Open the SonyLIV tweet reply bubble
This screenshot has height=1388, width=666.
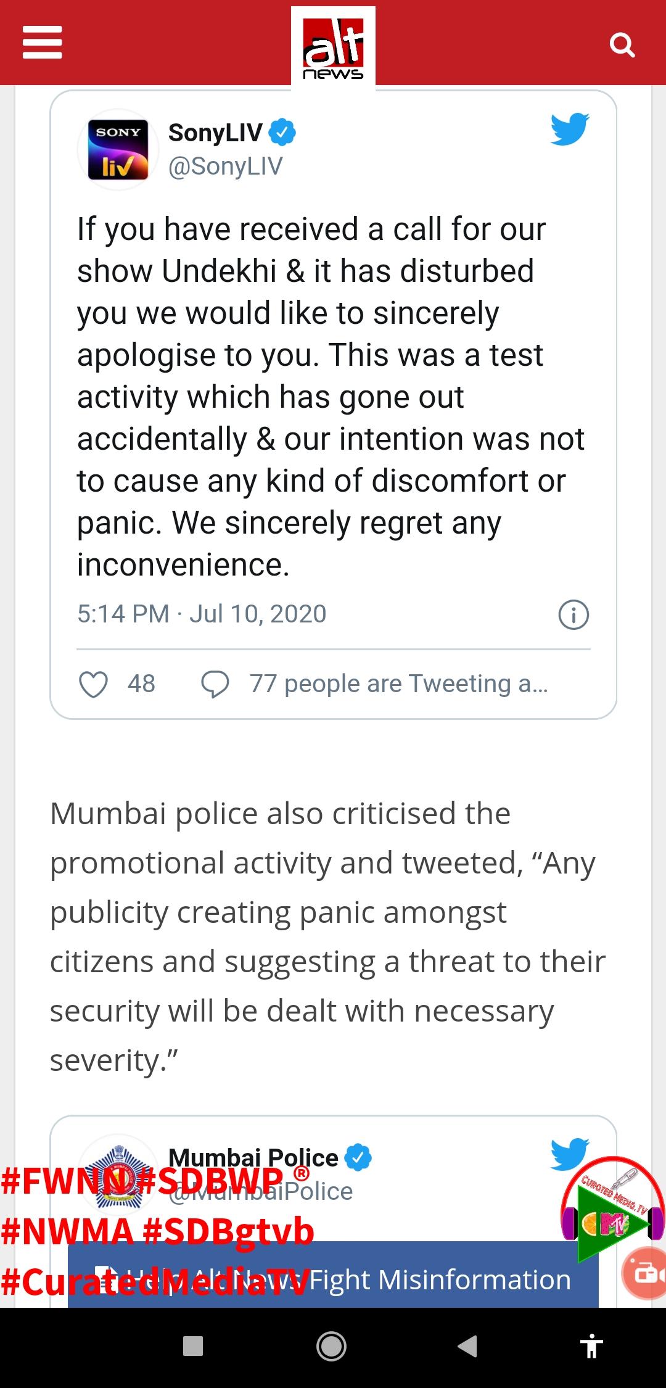[215, 684]
